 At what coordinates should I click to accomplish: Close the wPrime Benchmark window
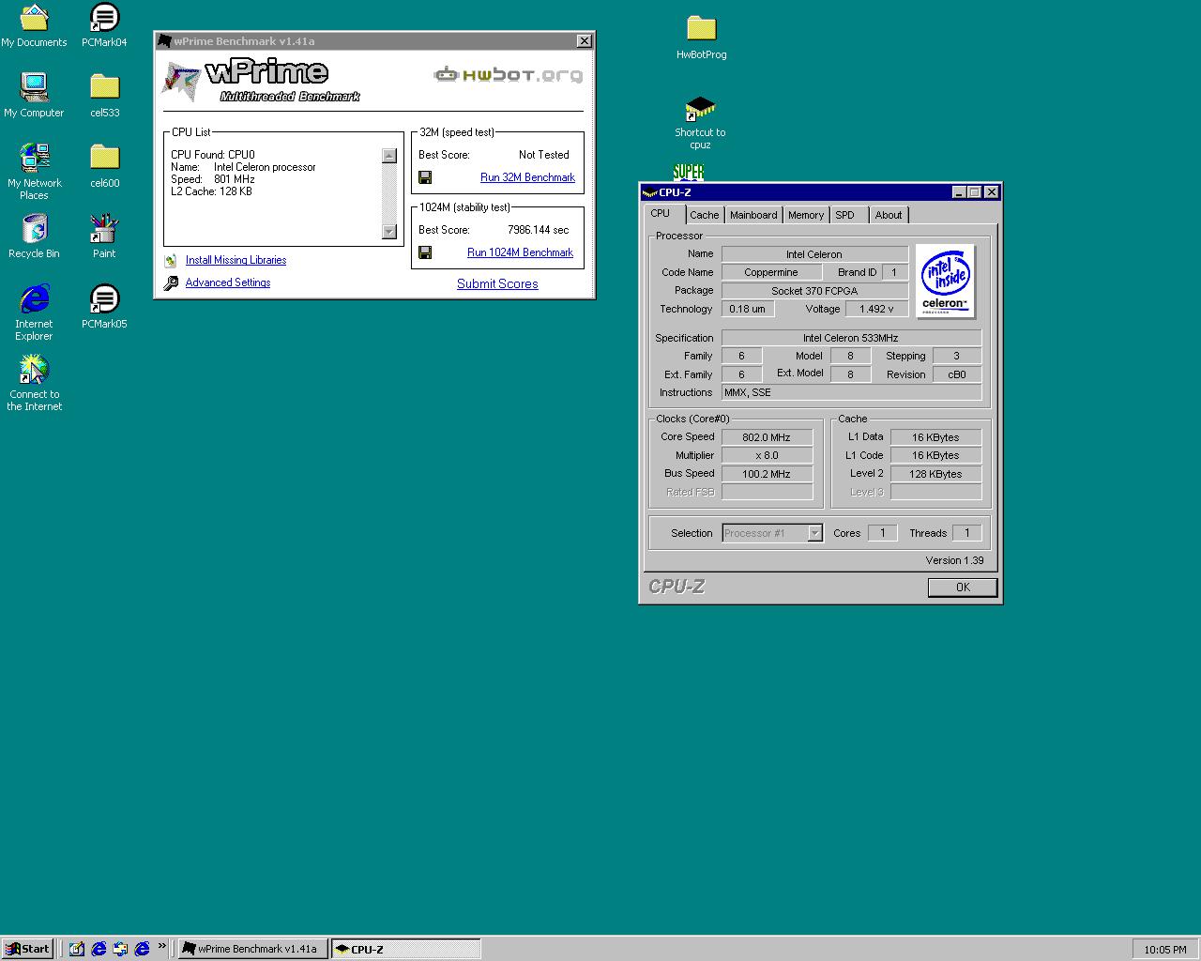point(584,40)
